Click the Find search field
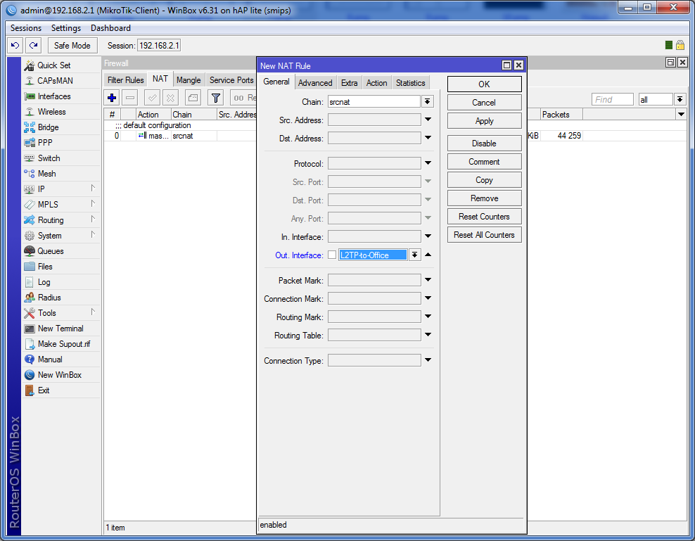 [612, 99]
